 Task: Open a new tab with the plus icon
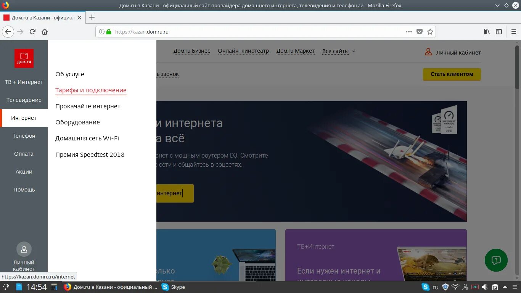92,17
